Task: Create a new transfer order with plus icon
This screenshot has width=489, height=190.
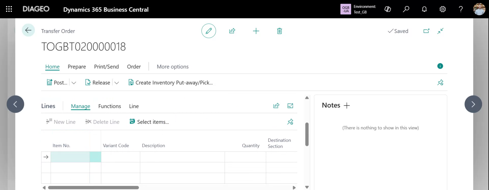Action: coord(256,31)
